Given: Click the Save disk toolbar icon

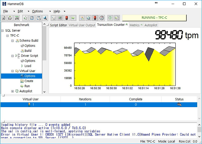Looking at the screenshot, I should [x=17, y=18].
